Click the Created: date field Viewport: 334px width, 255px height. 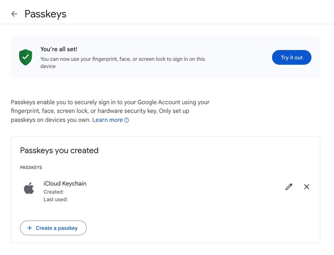[x=54, y=192]
